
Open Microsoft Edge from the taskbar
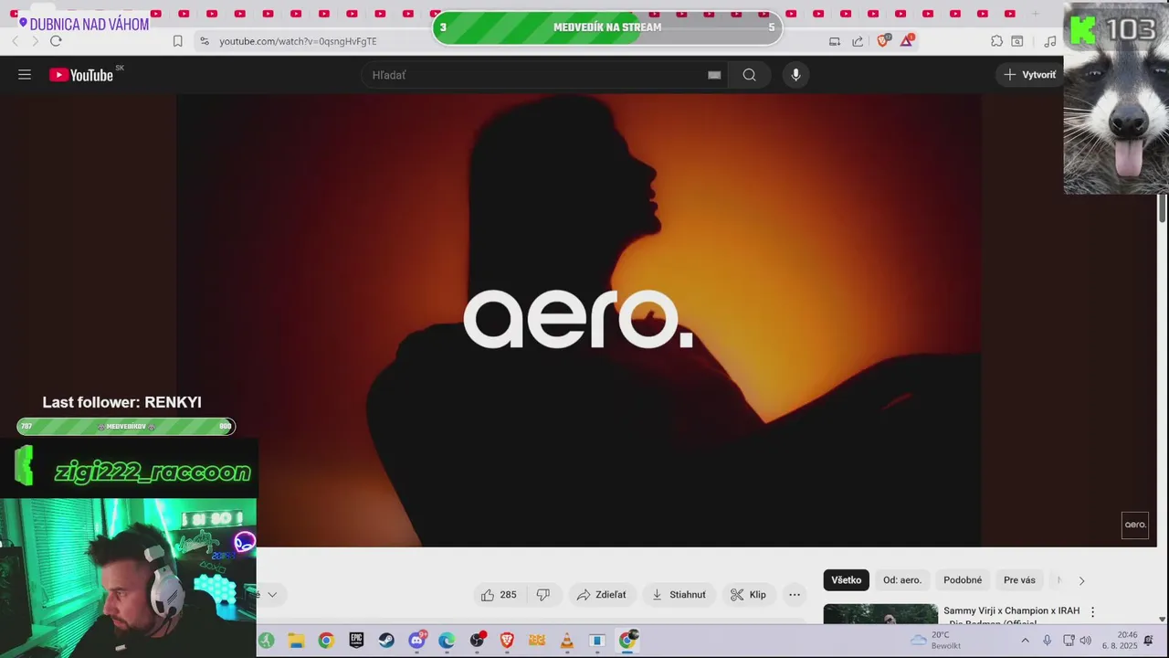click(x=447, y=641)
